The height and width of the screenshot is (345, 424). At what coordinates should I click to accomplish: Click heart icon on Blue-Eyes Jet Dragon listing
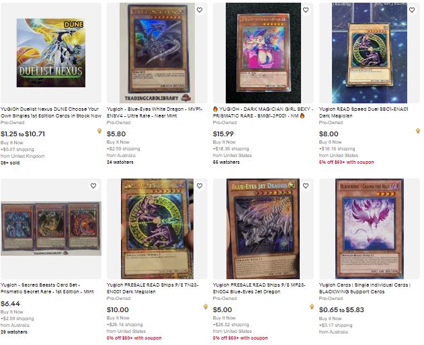click(306, 186)
